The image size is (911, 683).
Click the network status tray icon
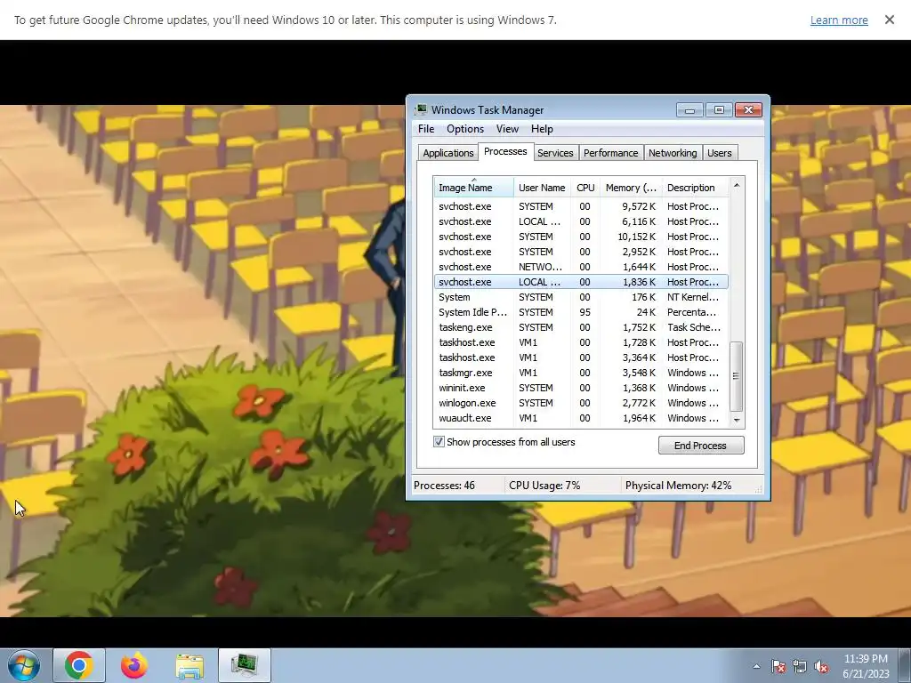click(800, 666)
